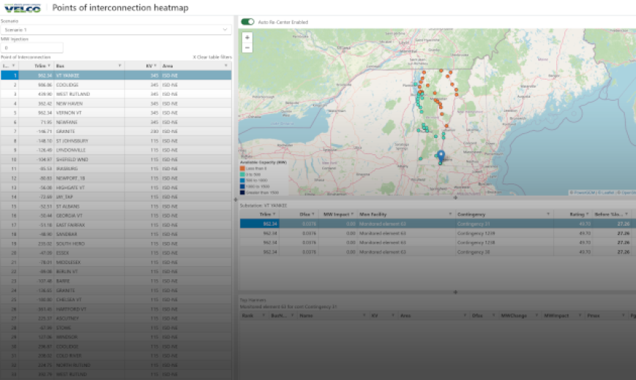Zoom out on the map
This screenshot has width=636, height=380.
click(x=247, y=47)
